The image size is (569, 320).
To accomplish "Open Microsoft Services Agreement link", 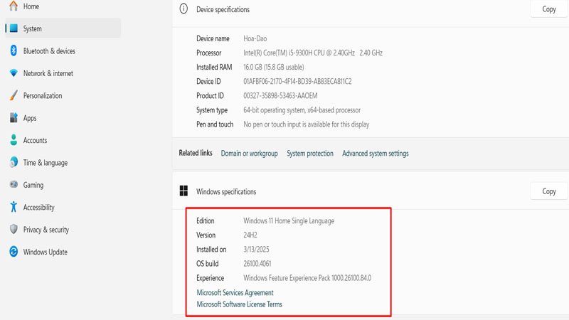I will tap(235, 292).
